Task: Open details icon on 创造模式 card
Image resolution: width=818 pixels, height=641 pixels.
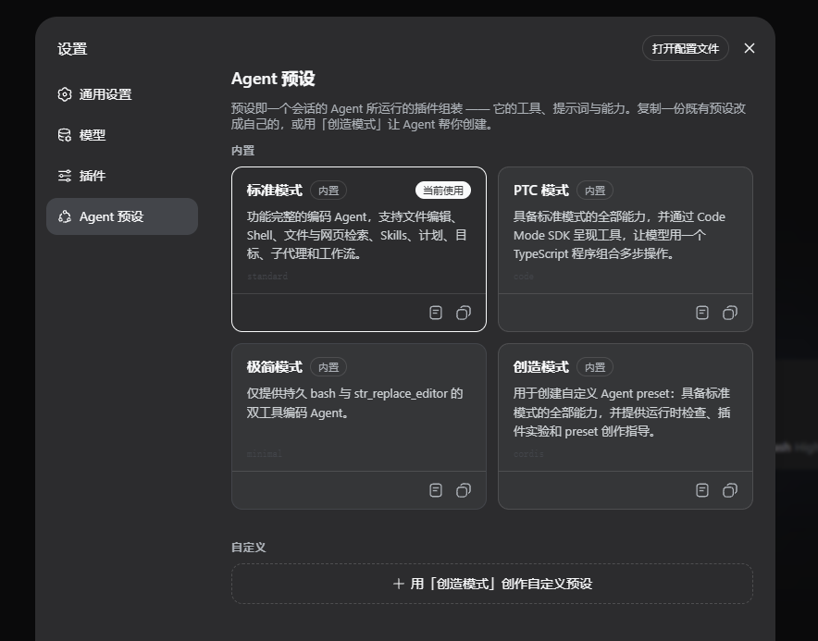Action: [702, 490]
